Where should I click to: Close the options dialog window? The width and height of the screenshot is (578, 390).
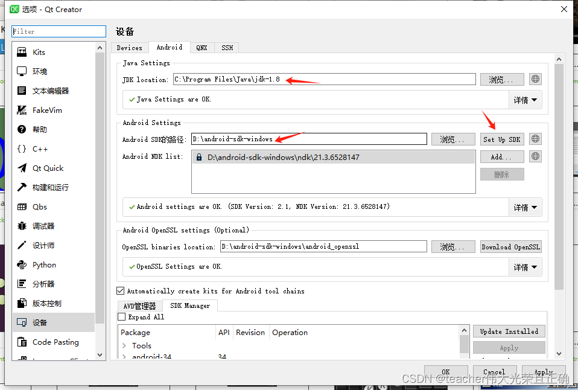[x=564, y=9]
